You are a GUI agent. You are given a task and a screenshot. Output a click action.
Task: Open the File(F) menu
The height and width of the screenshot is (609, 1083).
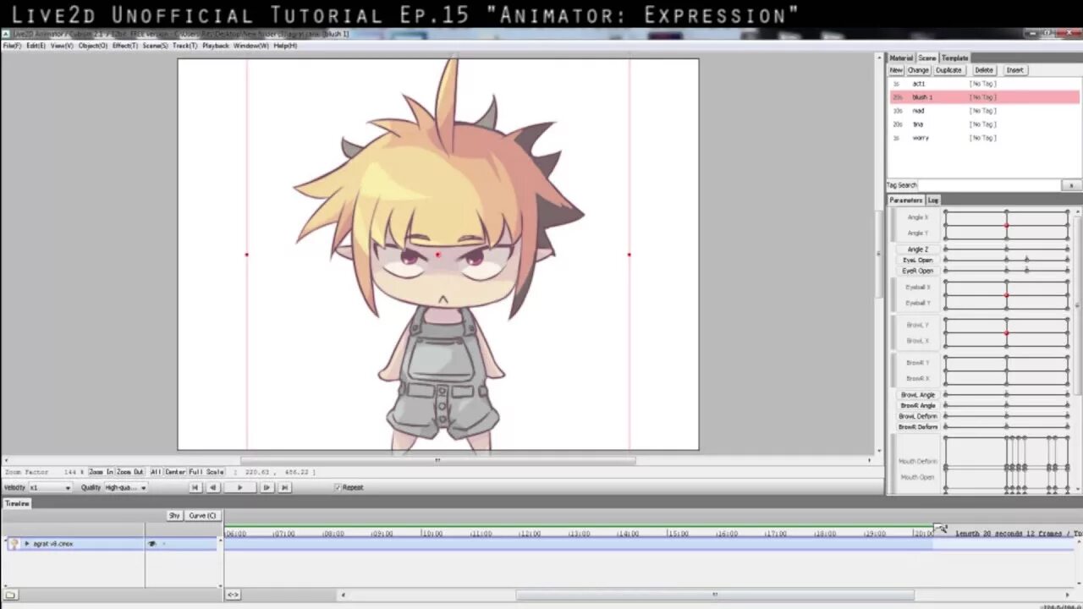[12, 46]
